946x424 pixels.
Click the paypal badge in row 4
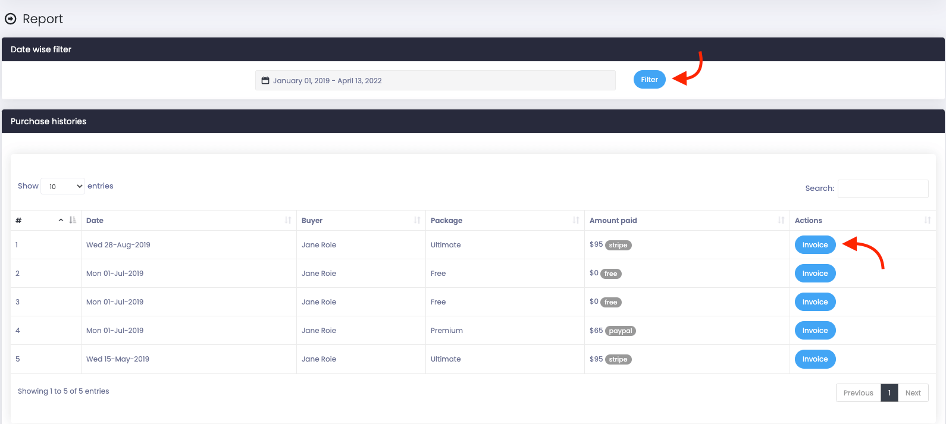coord(621,331)
